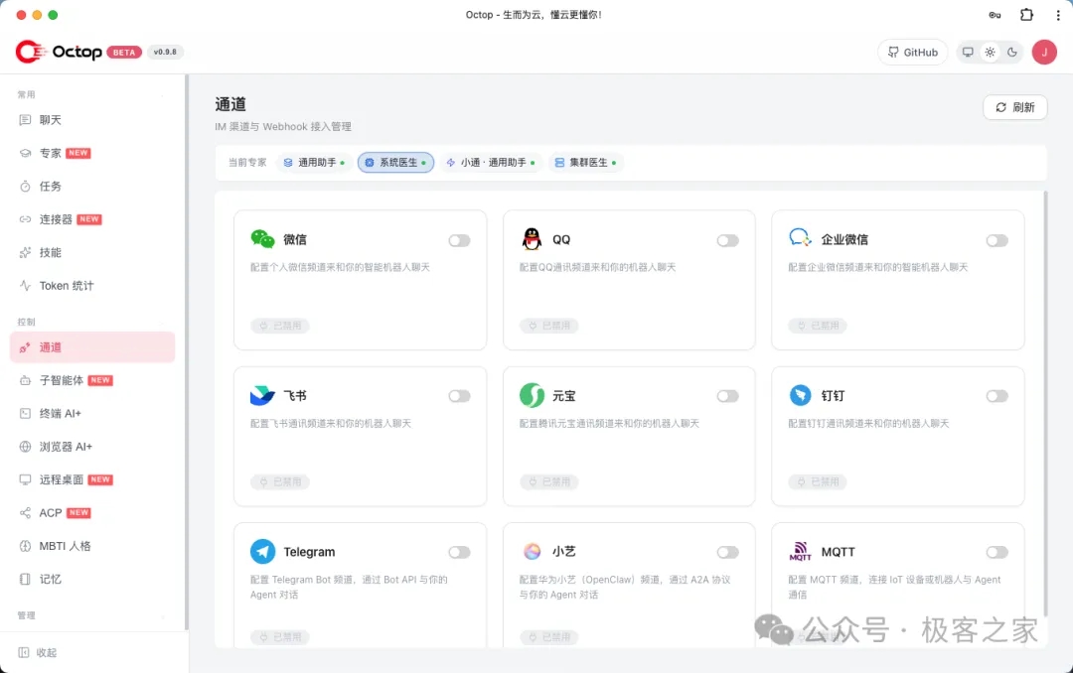Collapse sidebar with 收起 button

(x=38, y=652)
